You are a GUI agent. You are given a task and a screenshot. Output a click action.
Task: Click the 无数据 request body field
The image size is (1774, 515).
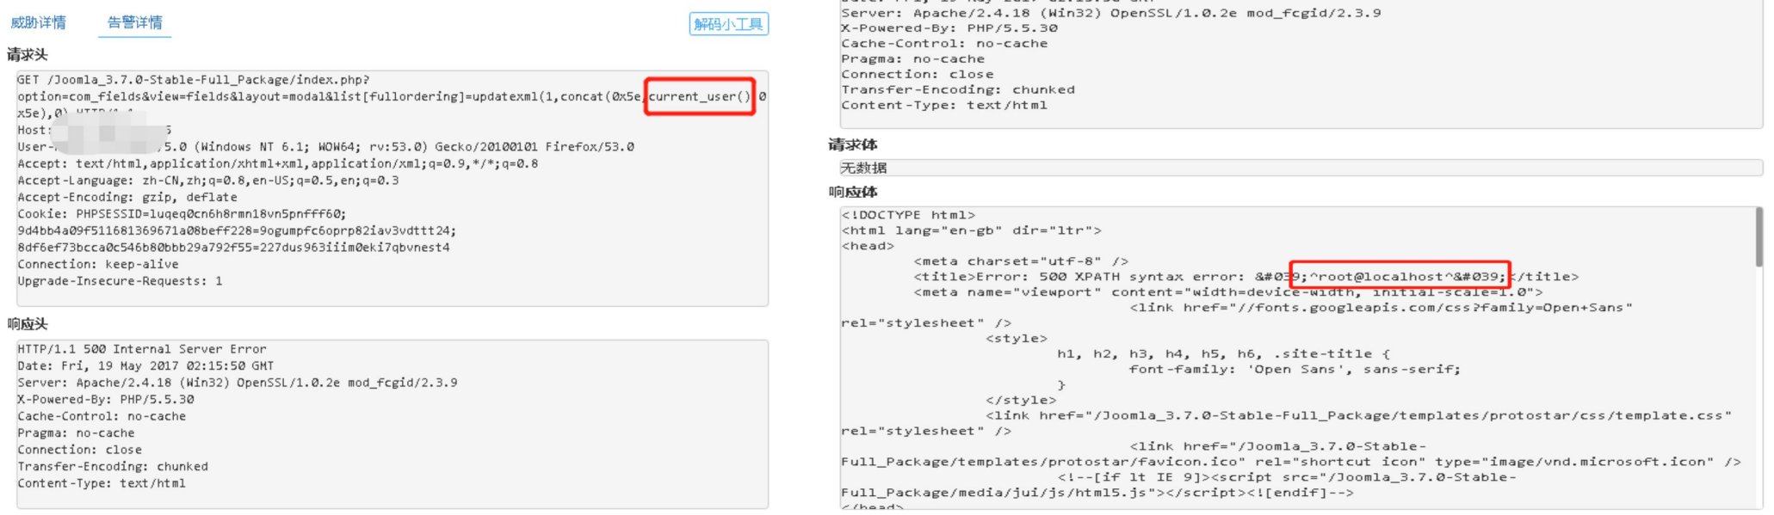click(x=1301, y=168)
